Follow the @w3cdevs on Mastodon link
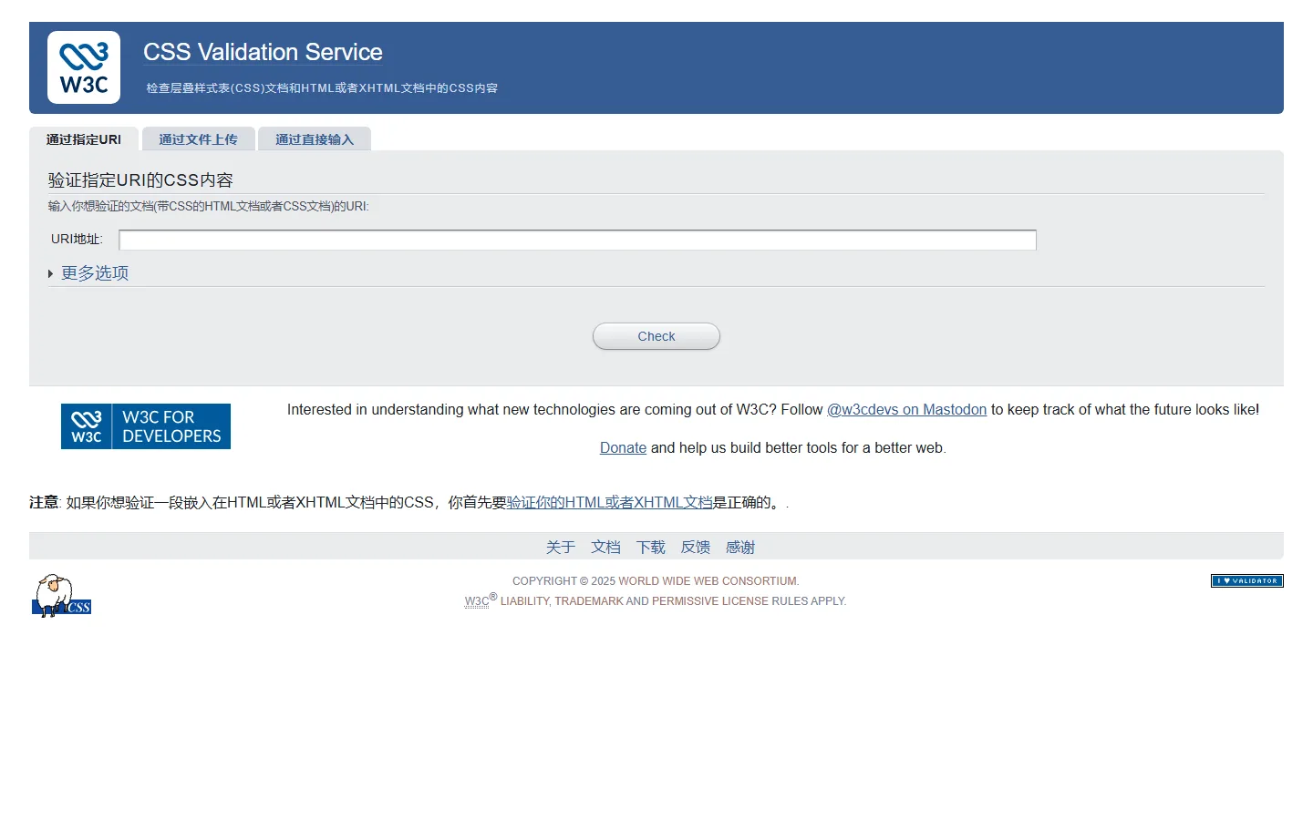The height and width of the screenshot is (820, 1313). tap(906, 410)
